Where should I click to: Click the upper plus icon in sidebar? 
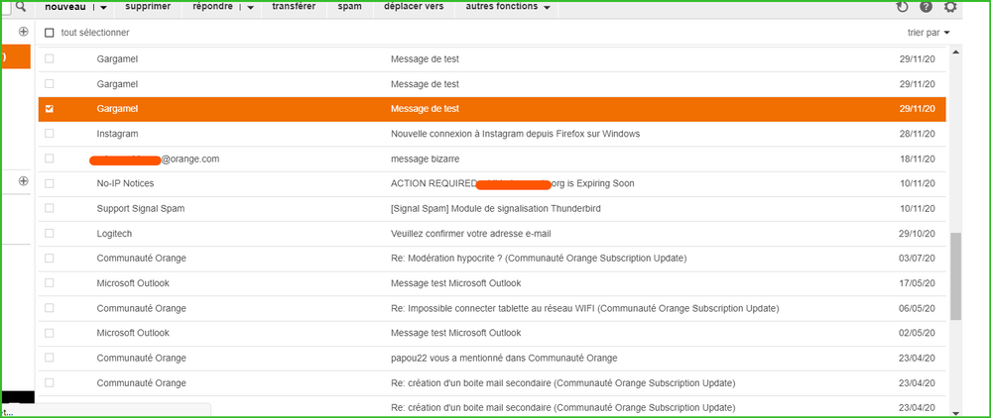23,32
